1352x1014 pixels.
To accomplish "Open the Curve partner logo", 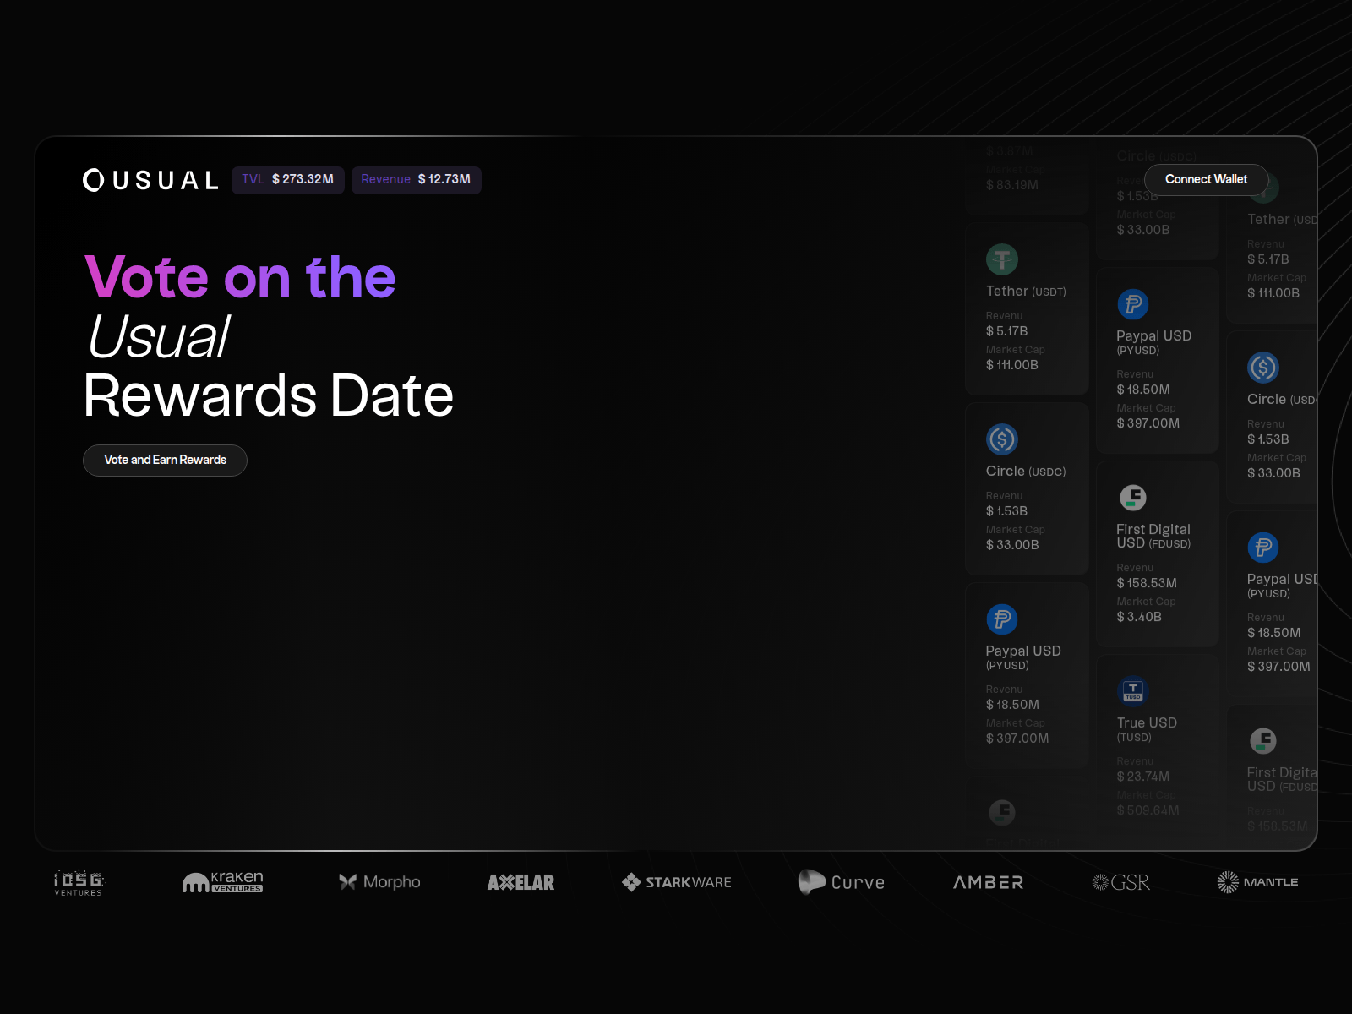I will point(842,882).
